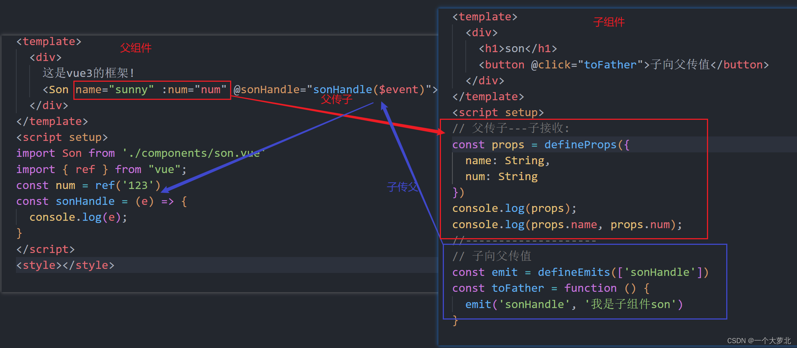This screenshot has width=797, height=348.
Task: Click the '</script>' closing tag in parent
Action: point(46,250)
